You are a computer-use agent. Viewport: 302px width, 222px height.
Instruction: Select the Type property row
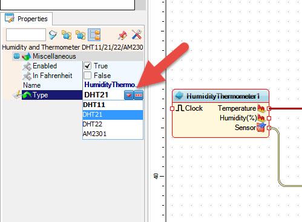(x=52, y=95)
